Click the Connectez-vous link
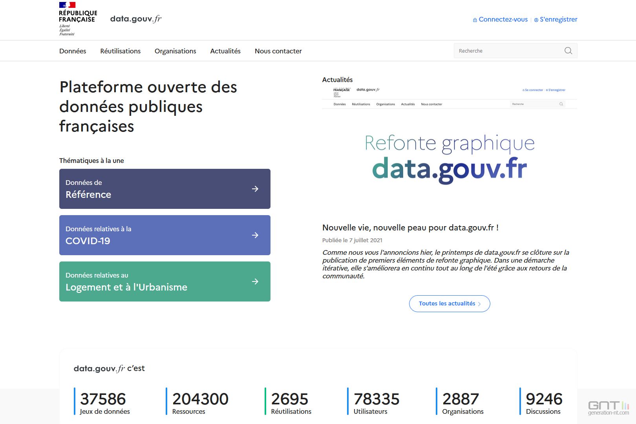Viewport: 636px width, 424px height. tap(500, 19)
